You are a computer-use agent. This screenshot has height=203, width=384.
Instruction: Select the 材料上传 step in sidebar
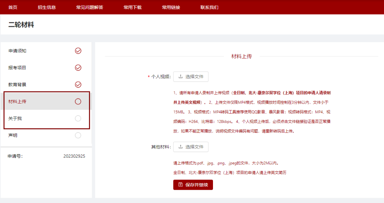[x=46, y=101]
